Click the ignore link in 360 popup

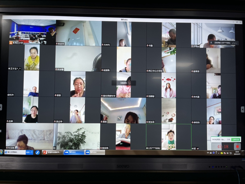(x=229, y=139)
